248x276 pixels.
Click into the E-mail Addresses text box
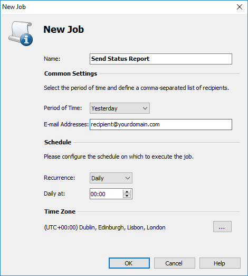click(161, 124)
